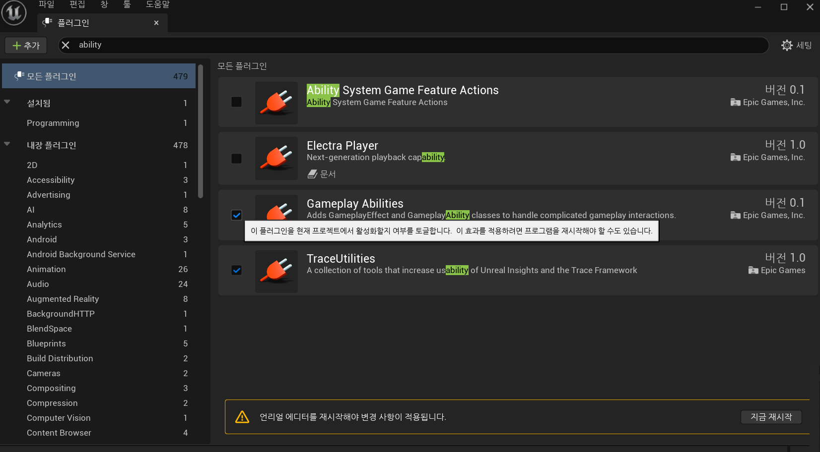Click the TraceUtilities plugin plug icon

click(276, 271)
